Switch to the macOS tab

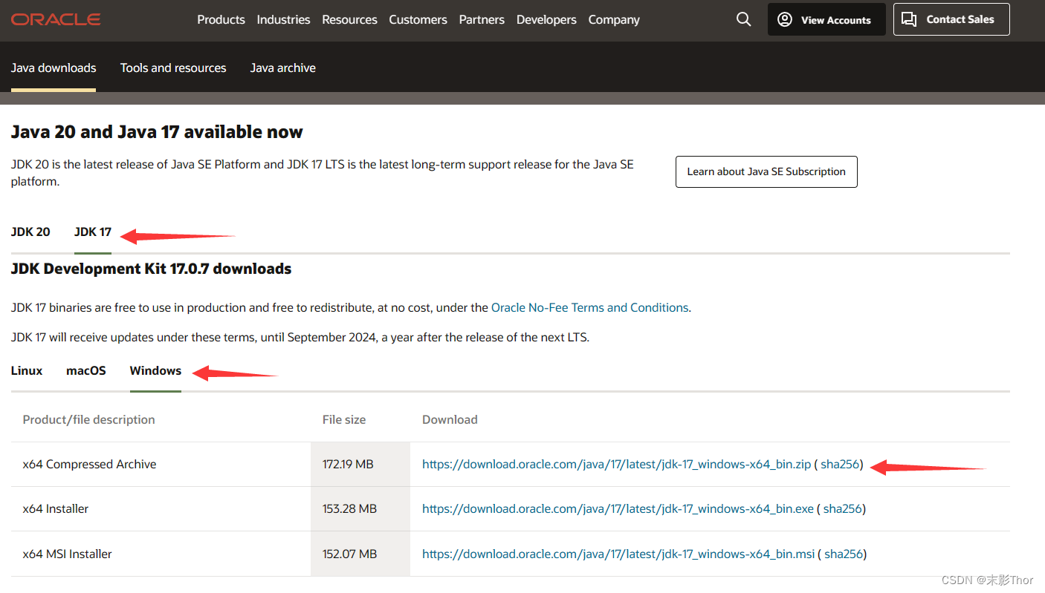[x=86, y=370]
